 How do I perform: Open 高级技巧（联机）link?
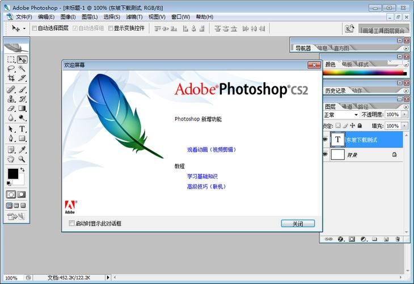click(206, 186)
